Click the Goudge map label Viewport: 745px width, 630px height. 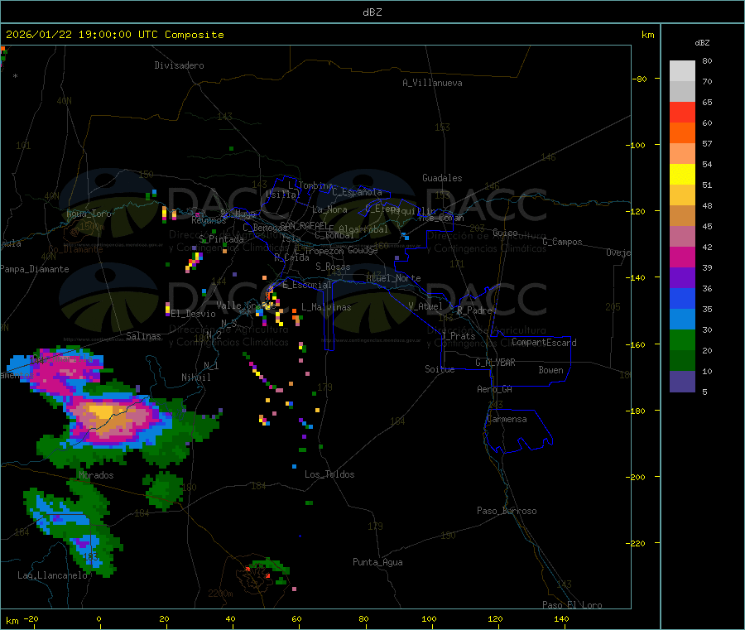363,250
